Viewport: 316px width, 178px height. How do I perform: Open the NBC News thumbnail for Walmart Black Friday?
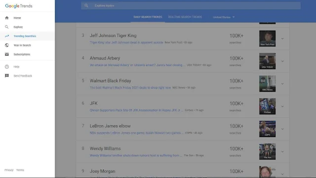(267, 84)
